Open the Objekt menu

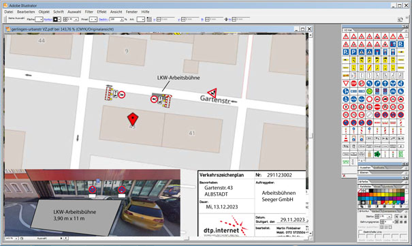point(44,12)
